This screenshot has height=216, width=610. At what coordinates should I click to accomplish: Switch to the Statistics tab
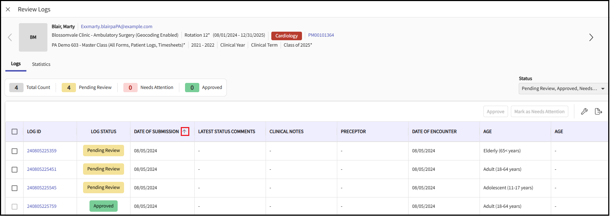[41, 64]
